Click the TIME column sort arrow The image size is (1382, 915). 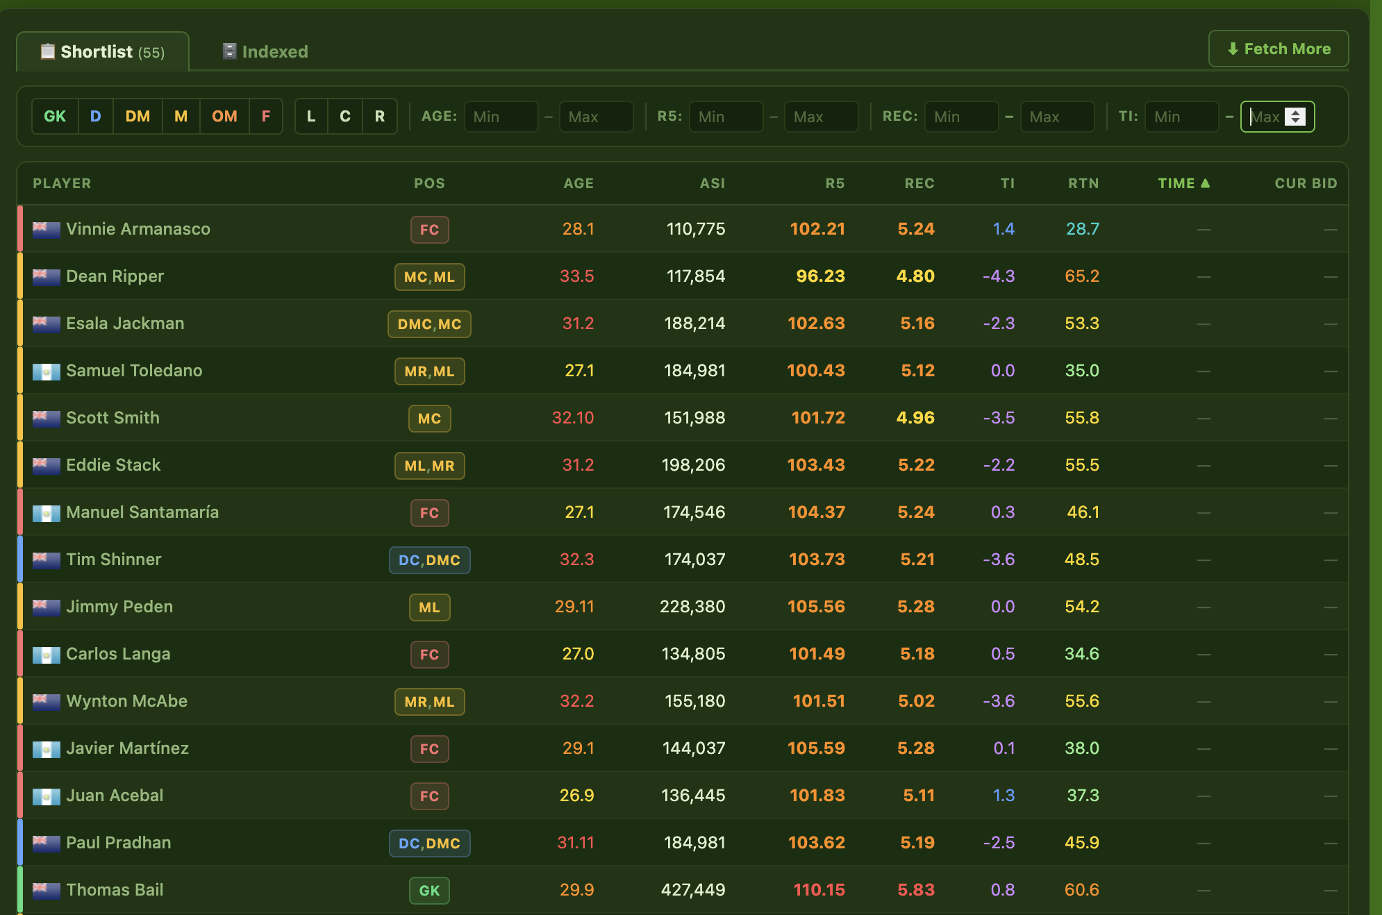(1205, 183)
